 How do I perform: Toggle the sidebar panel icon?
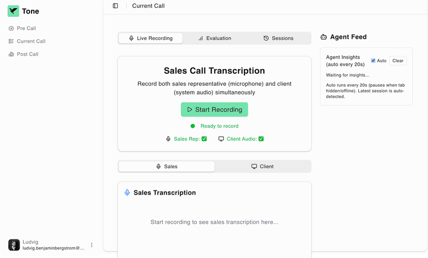click(x=115, y=6)
